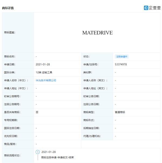Click the 申请/注册号 field label
This screenshot has height=163, width=162.
coord(91,64)
